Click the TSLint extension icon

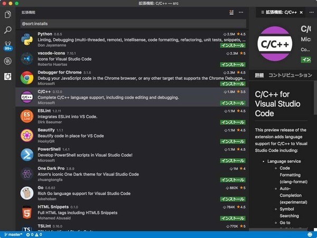click(x=27, y=228)
